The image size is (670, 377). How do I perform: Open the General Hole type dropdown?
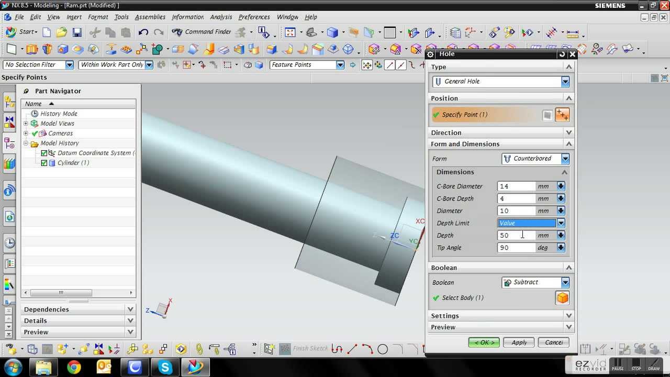[x=565, y=82]
